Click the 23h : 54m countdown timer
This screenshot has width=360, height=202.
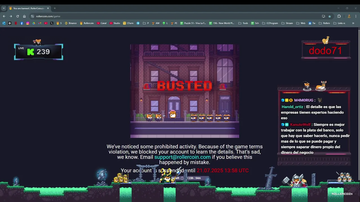(194, 178)
